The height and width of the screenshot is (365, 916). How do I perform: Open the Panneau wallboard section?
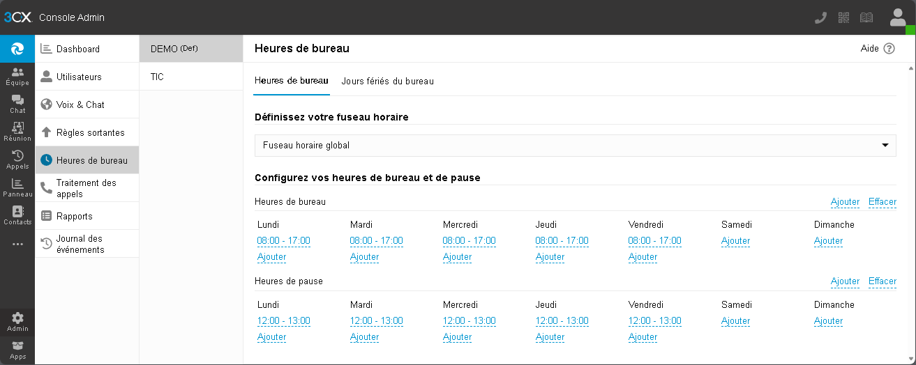17,188
